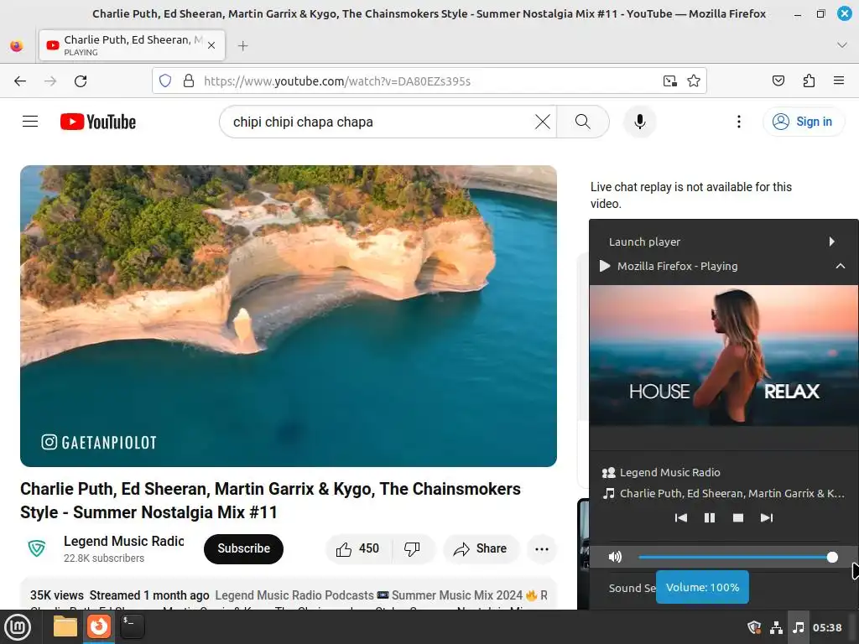
Task: Expand the Launch player submenu
Action: click(x=724, y=241)
